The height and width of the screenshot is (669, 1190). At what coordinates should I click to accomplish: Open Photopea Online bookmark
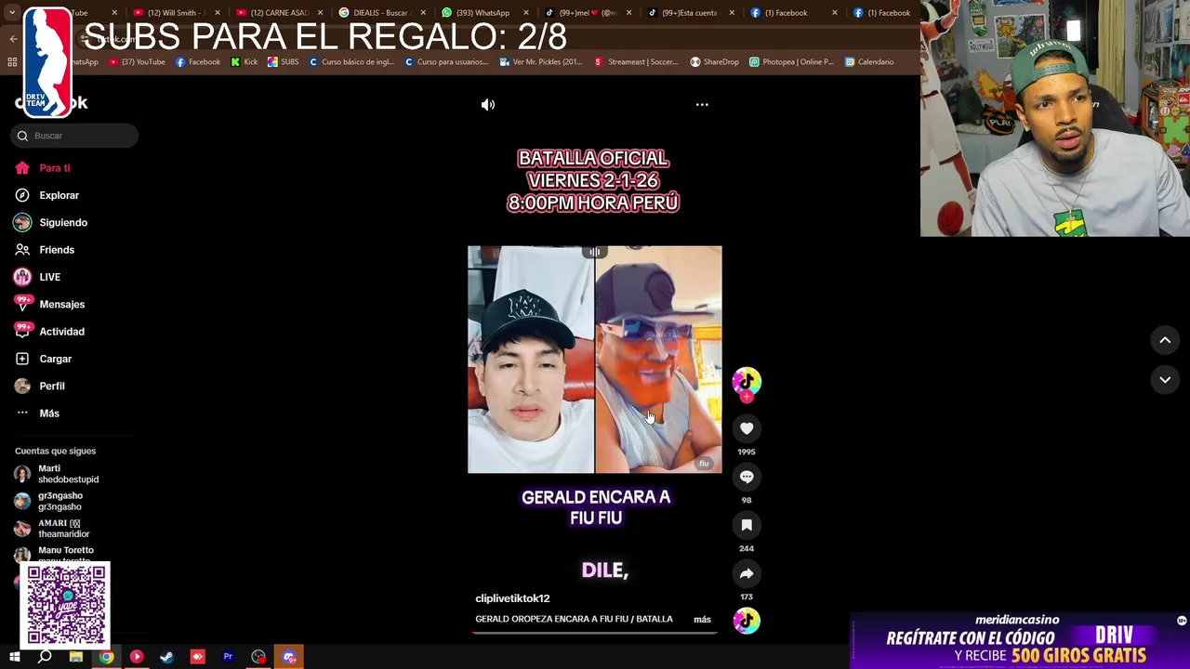click(792, 62)
